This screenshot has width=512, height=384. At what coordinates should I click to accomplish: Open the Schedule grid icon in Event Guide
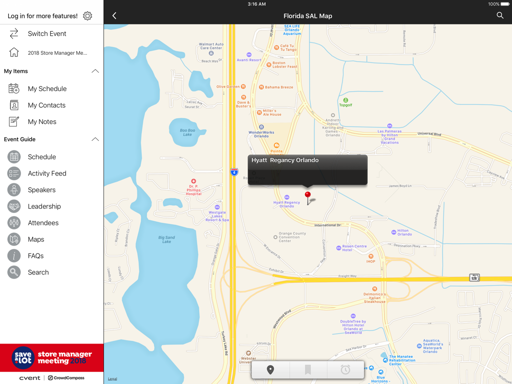[x=14, y=157]
